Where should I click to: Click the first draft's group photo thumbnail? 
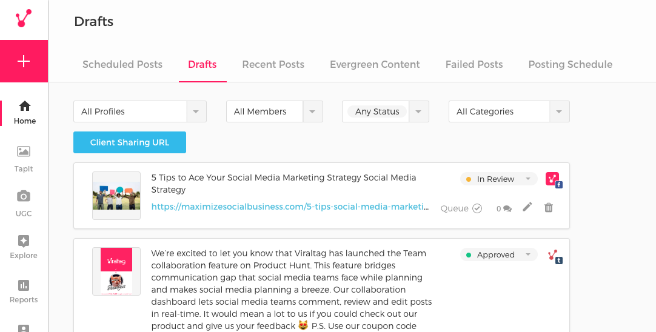pyautogui.click(x=116, y=196)
